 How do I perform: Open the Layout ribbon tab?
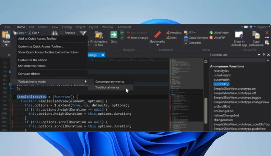click(93, 27)
